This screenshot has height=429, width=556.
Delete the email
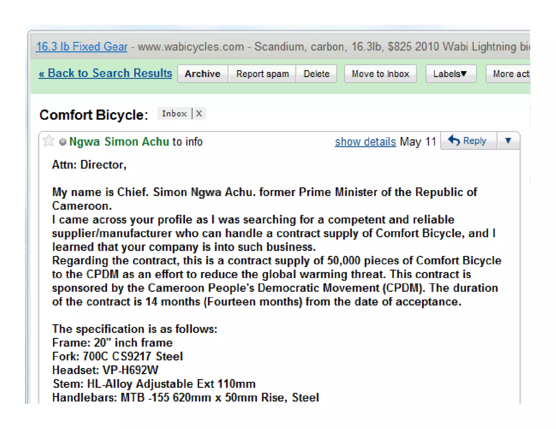pyautogui.click(x=316, y=74)
